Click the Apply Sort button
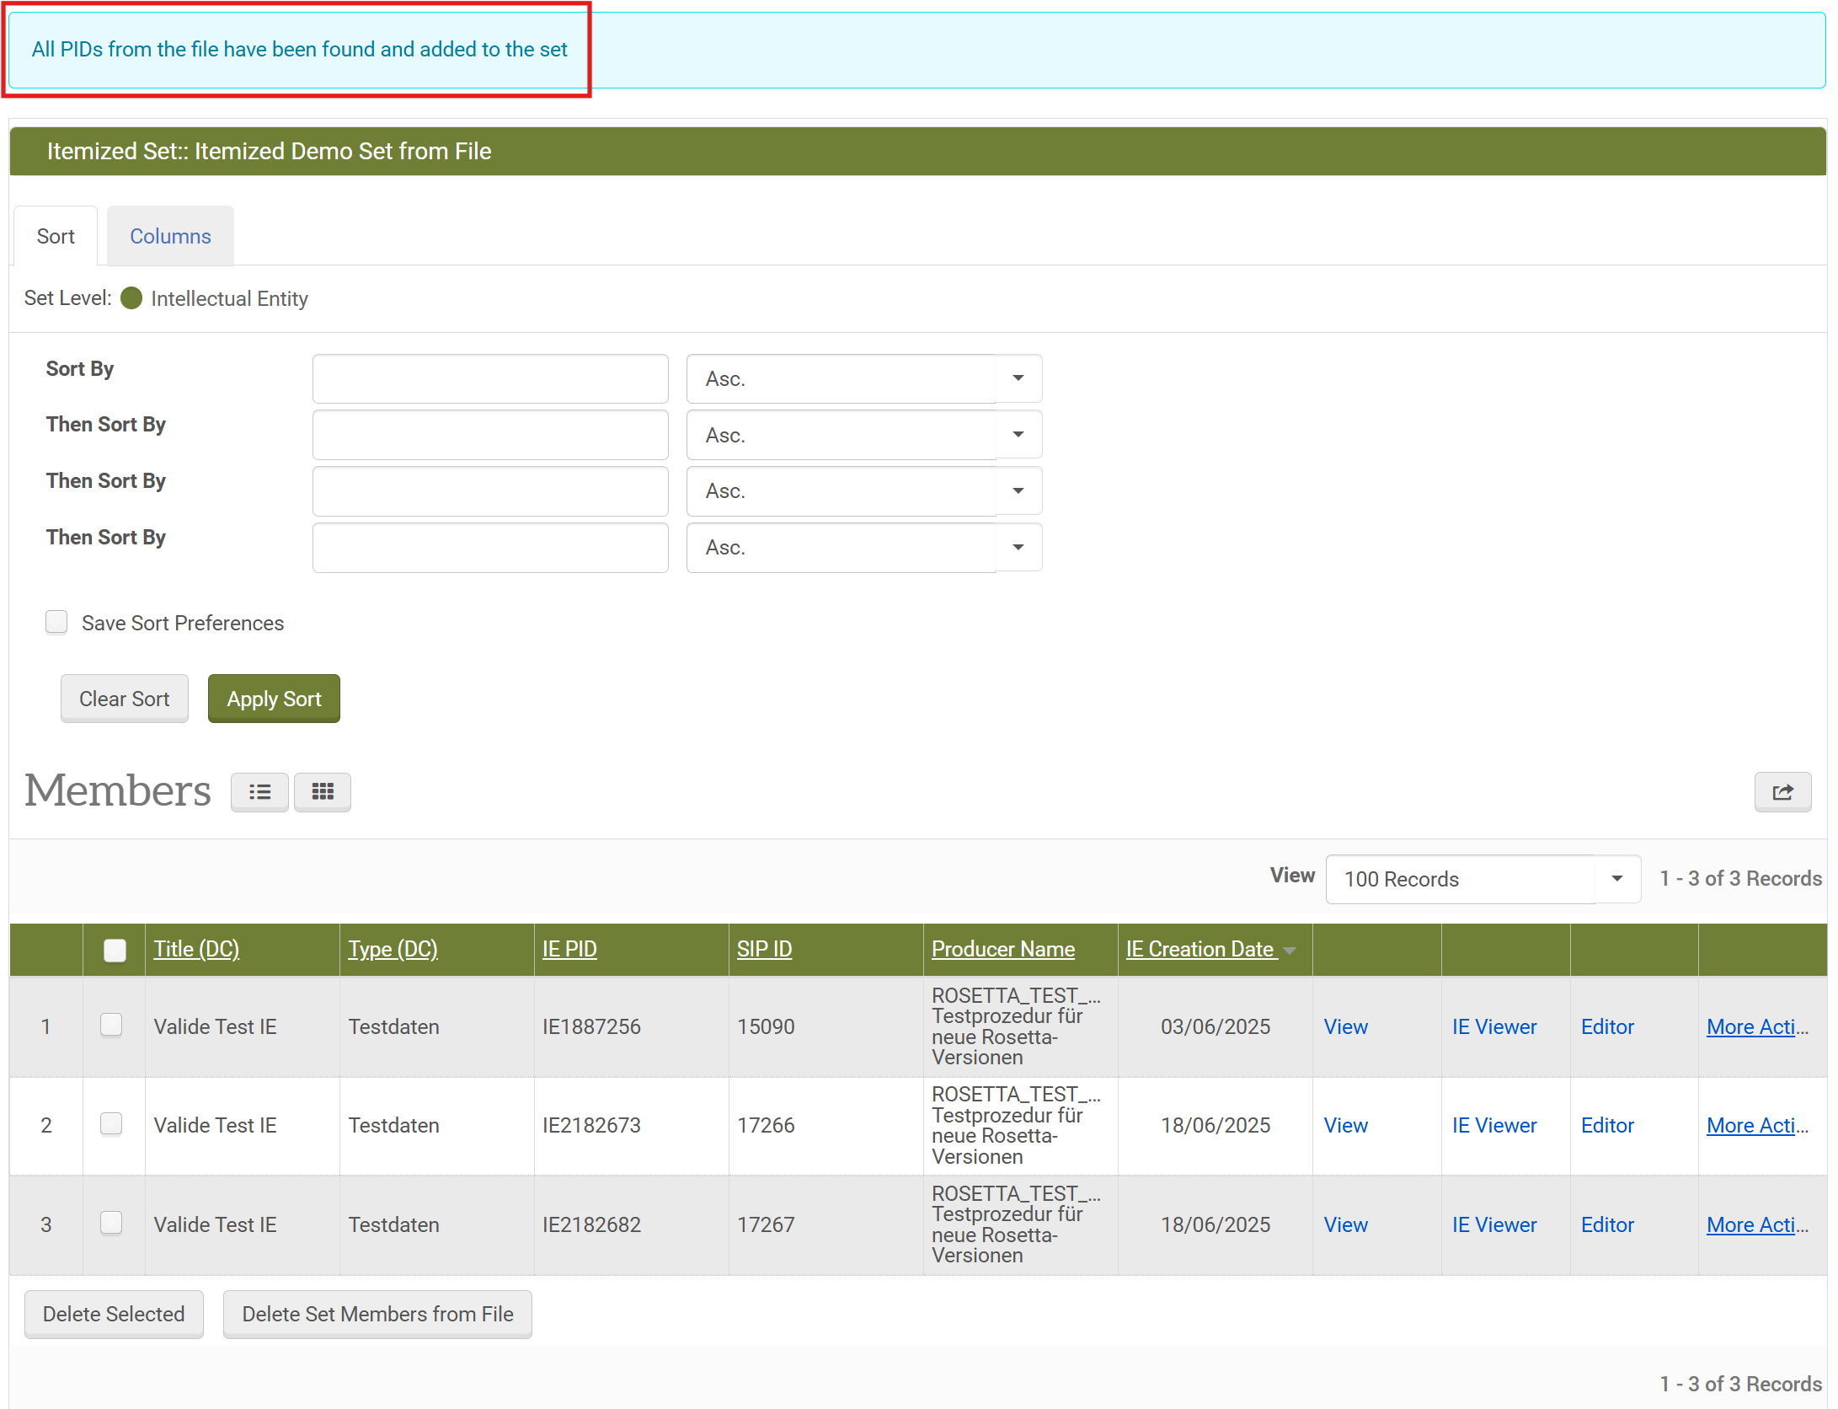1838x1409 pixels. pyautogui.click(x=273, y=699)
